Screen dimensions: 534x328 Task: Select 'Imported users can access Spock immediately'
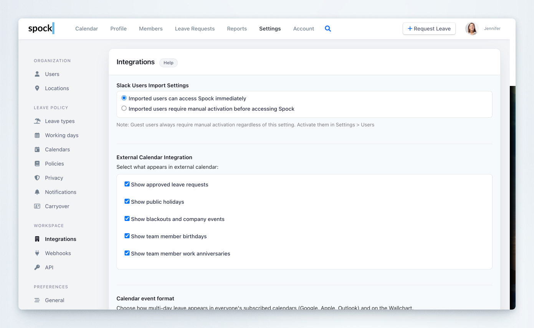coord(124,98)
